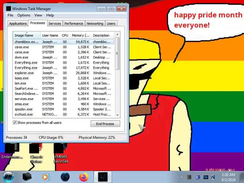244x183 pixels.
Task: Click the Task Manager CPU meter tray icon
Action: (x=189, y=177)
